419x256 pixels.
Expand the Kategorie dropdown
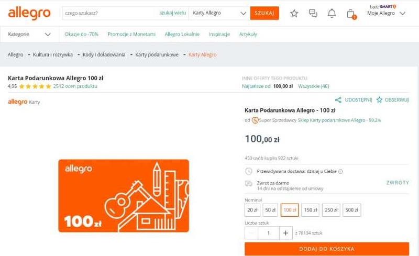coord(29,34)
